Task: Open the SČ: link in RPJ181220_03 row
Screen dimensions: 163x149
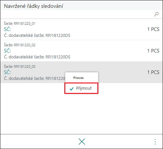Action: [x=8, y=72]
